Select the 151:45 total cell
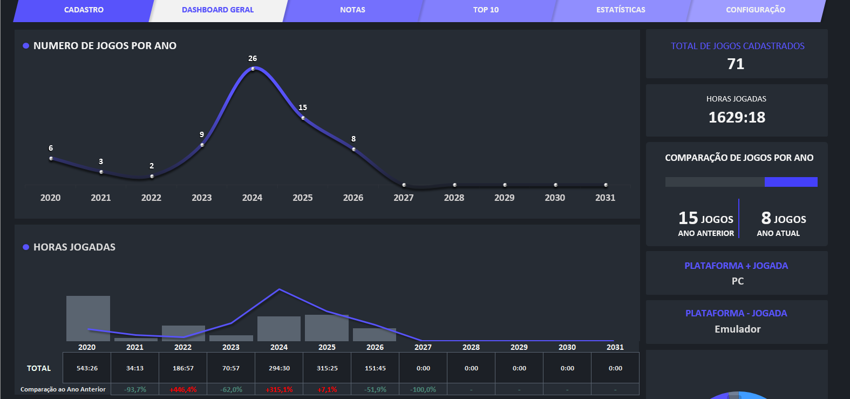The image size is (850, 399). (x=375, y=368)
